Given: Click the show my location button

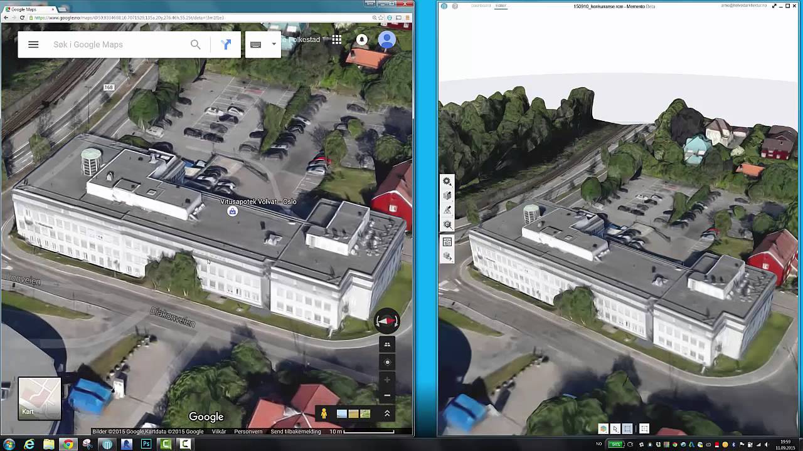Looking at the screenshot, I should point(387,362).
